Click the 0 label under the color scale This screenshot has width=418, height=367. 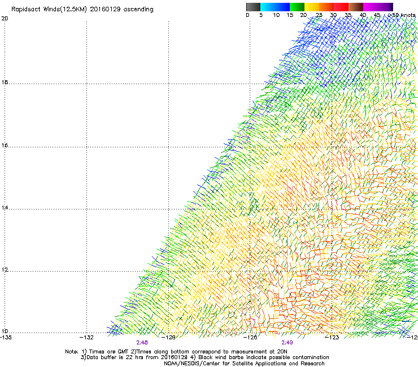(x=247, y=15)
